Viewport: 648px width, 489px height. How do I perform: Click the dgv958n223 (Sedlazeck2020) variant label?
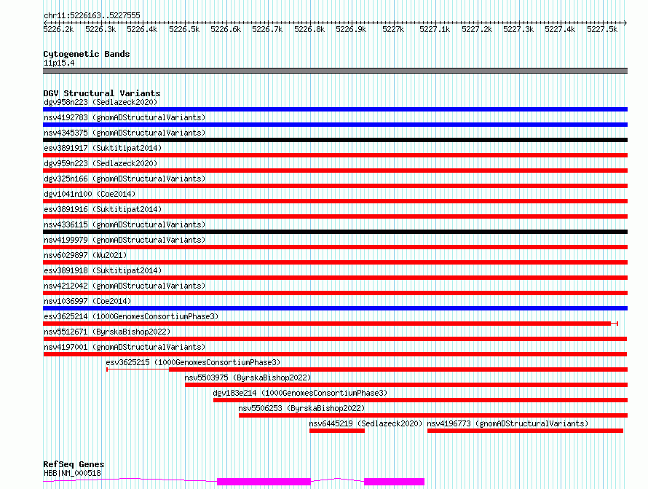click(x=100, y=102)
